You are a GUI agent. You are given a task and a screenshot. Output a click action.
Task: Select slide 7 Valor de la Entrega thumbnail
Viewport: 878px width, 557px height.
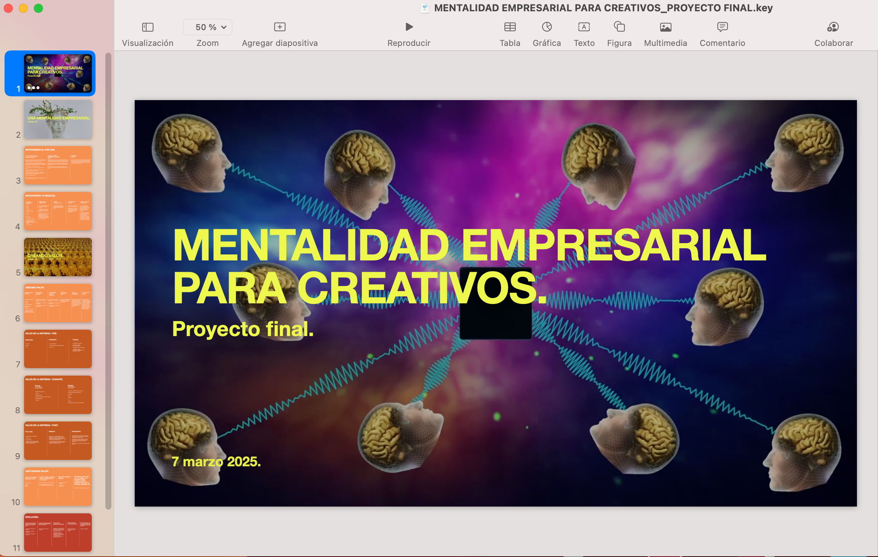pos(58,349)
